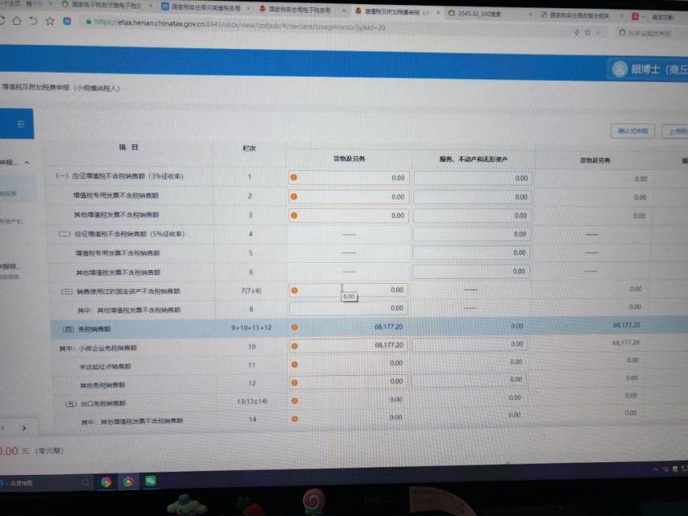Click row 4 服务、不动产和无形资产 input field
The height and width of the screenshot is (516, 688).
click(471, 234)
